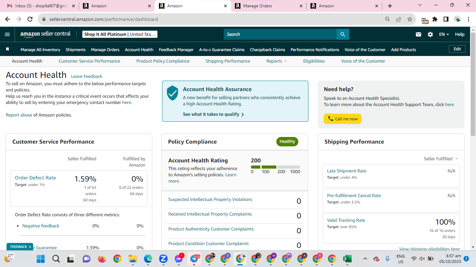Switch to the Manage Orders browser tab
Image resolution: width=476 pixels, height=267 pixels.
pos(268,6)
